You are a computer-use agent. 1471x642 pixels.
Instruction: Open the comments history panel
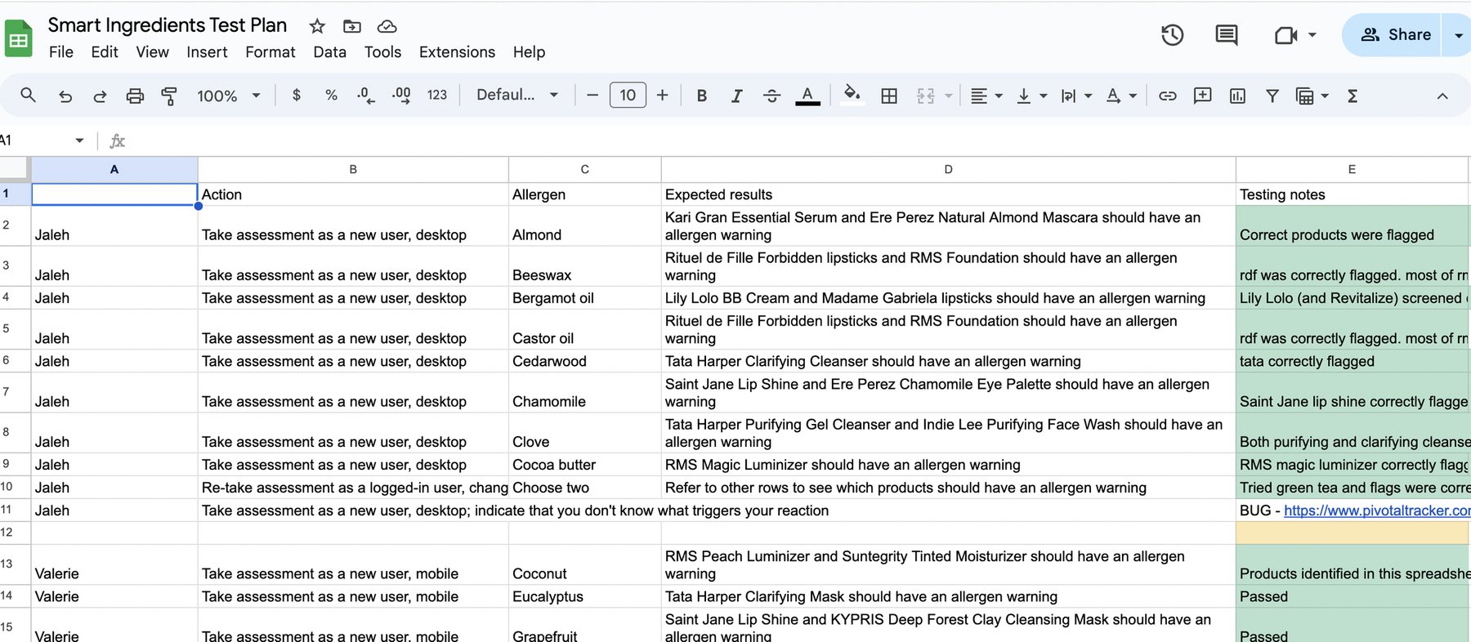tap(1227, 35)
